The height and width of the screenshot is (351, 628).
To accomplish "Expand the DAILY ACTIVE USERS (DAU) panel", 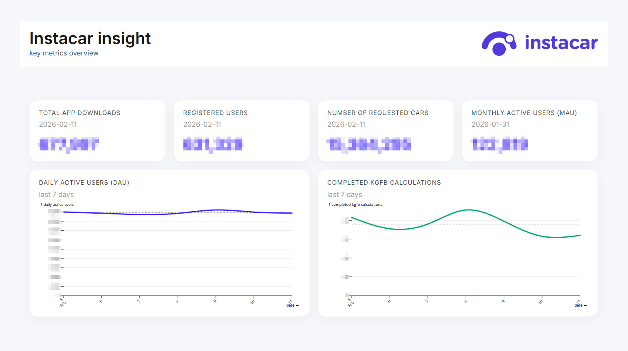I will click(x=84, y=182).
